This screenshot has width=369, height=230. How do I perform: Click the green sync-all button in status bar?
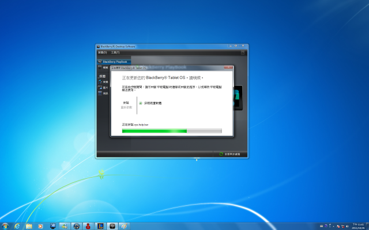230,154
